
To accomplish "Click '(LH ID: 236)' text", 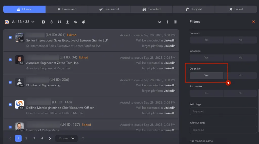I will 59,80.
